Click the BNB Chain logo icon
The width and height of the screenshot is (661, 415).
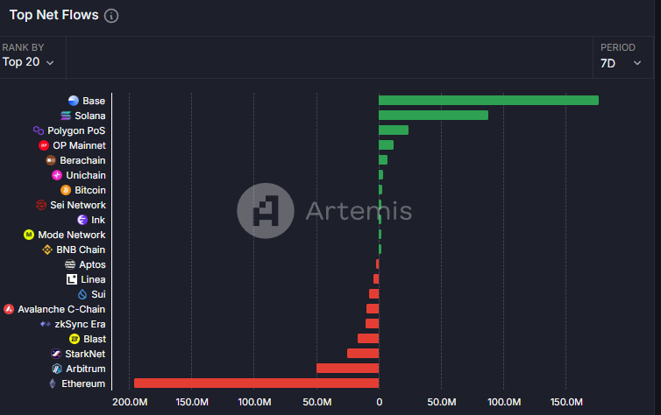point(48,250)
